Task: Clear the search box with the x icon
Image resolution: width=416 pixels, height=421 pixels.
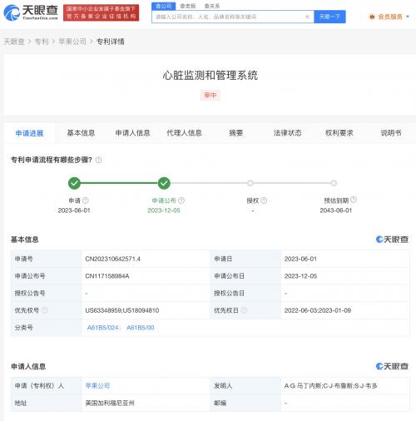Action: tap(307, 17)
